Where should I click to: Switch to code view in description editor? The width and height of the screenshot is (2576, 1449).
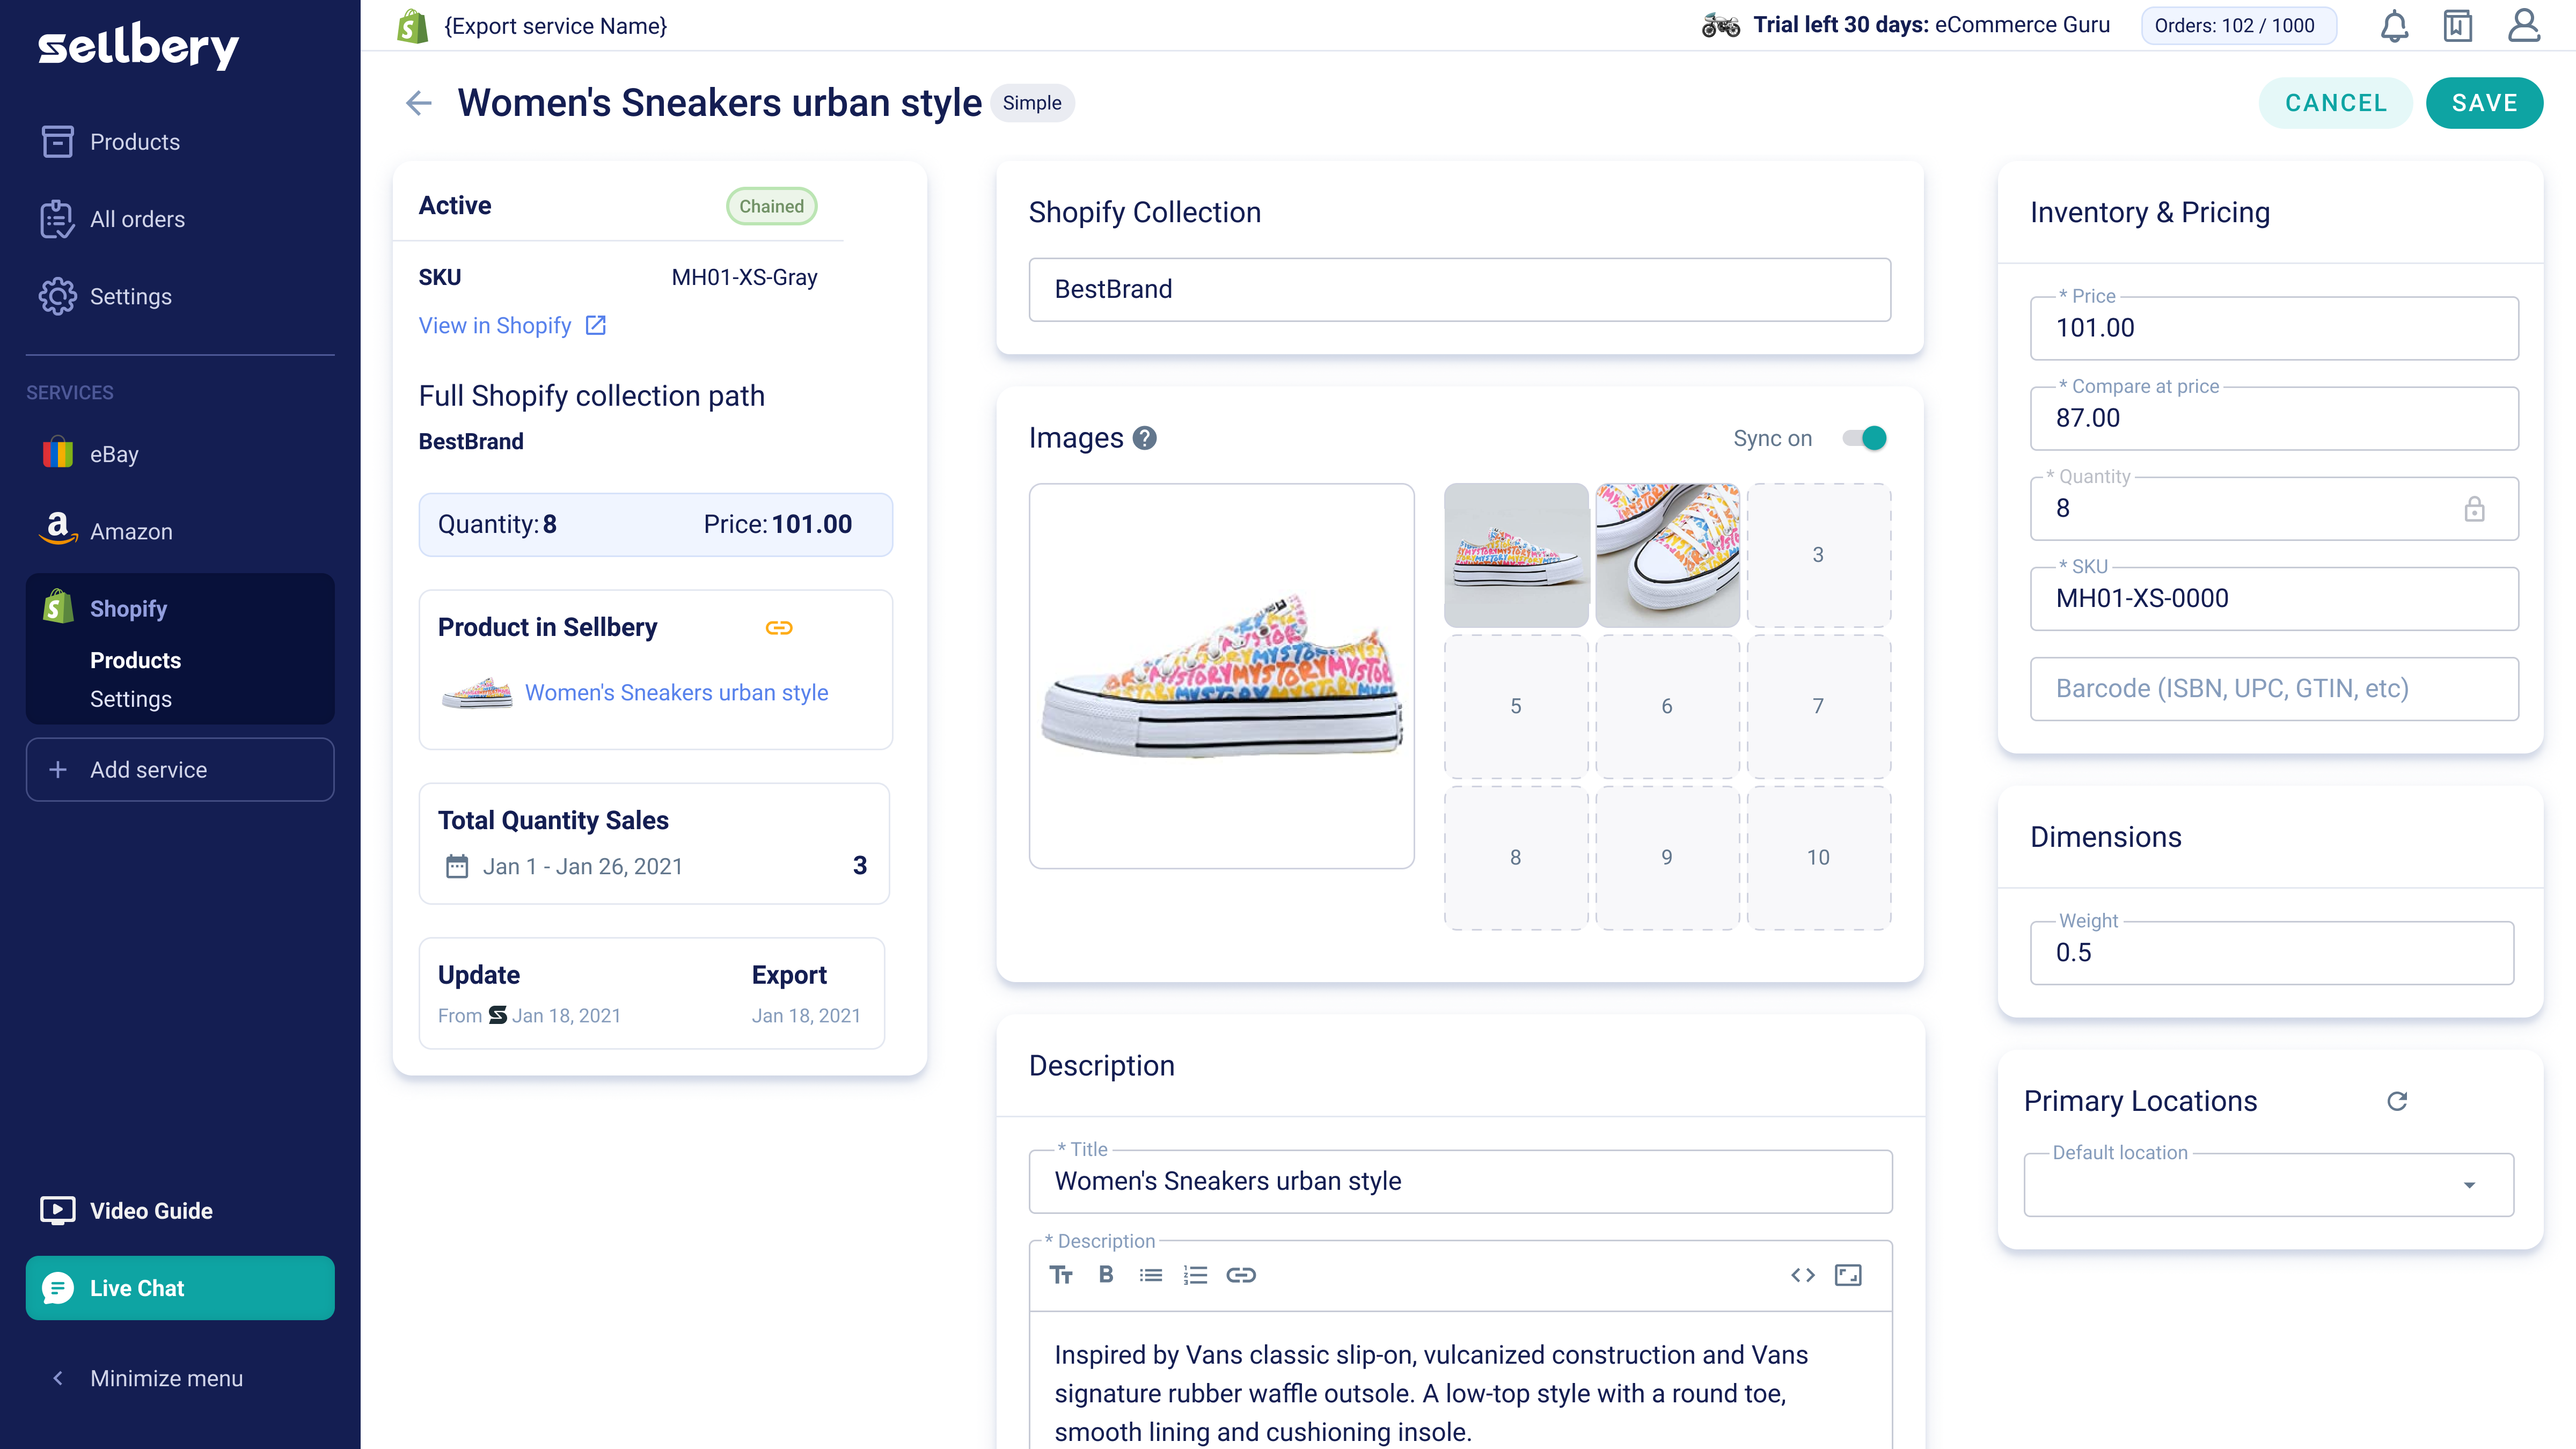pyautogui.click(x=1803, y=1275)
